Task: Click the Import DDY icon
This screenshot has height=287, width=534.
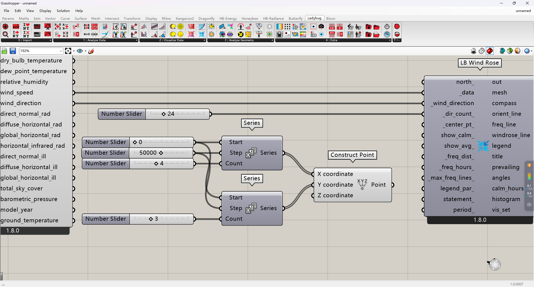Action: [x=37, y=27]
